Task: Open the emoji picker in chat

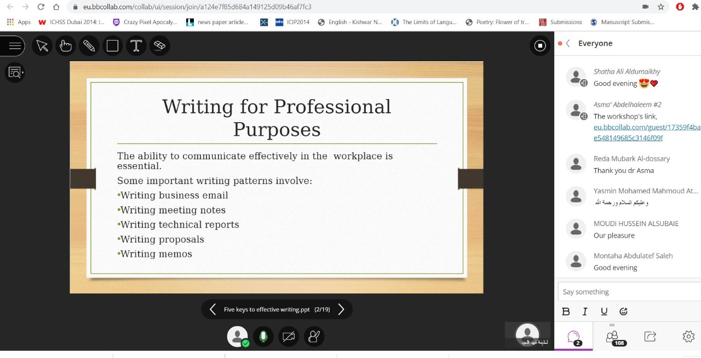Action: pyautogui.click(x=623, y=311)
